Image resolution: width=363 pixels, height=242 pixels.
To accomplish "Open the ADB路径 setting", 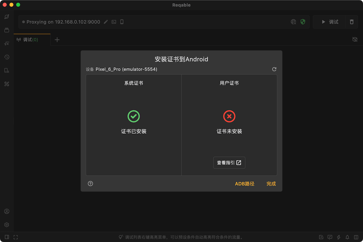I will click(244, 184).
